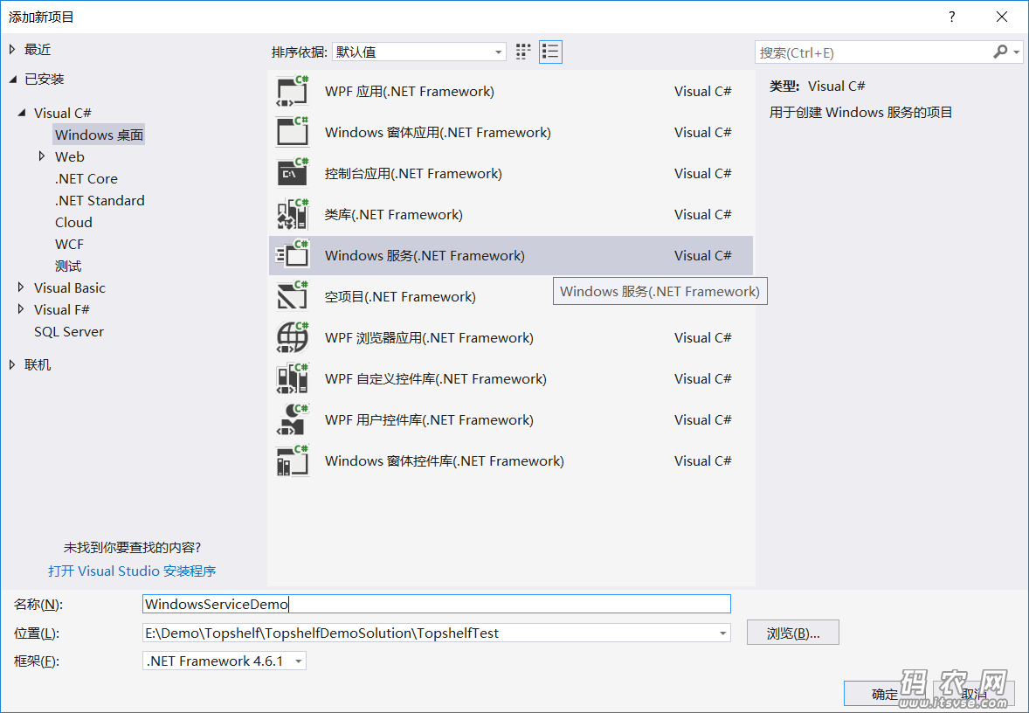
Task: Open the 排序依据 sort dropdown
Action: point(418,52)
